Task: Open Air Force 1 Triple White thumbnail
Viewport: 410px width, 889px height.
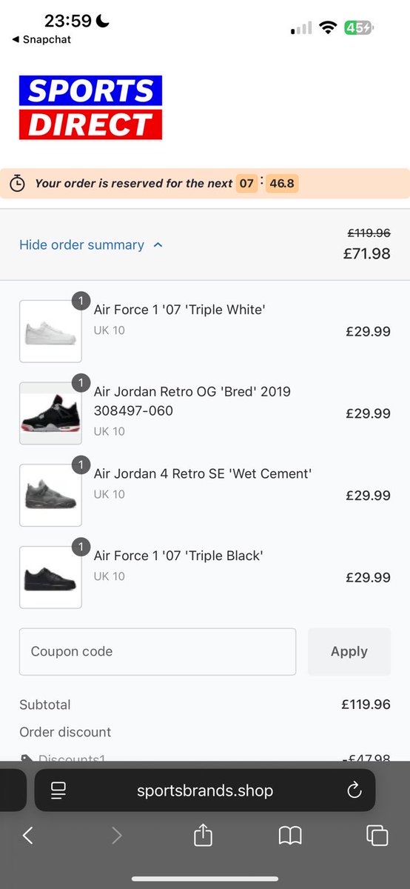Action: [50, 331]
